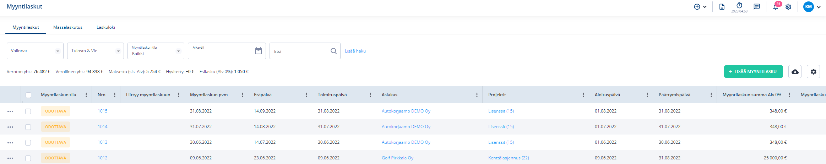The height and width of the screenshot is (164, 826).
Task: Switch to the Laskuloki tab
Action: [106, 27]
